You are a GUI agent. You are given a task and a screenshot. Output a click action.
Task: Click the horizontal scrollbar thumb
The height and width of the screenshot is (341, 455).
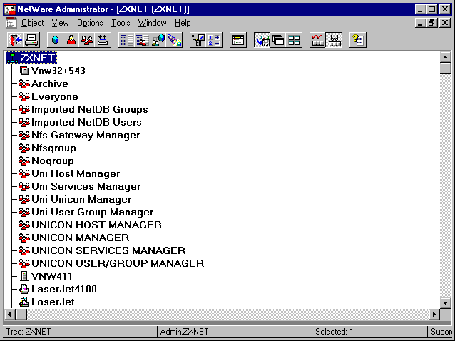pyautogui.click(x=21, y=314)
